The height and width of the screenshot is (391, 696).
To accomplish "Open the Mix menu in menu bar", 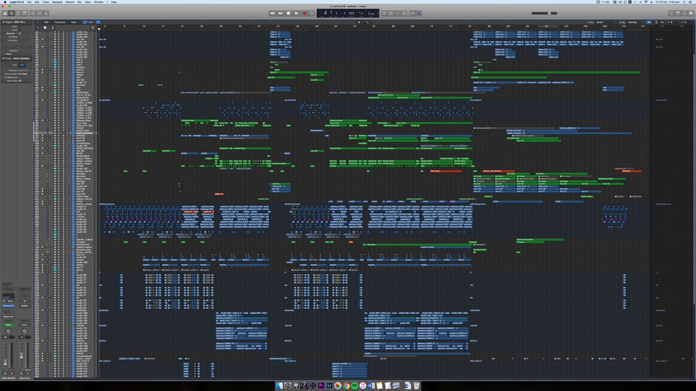I will coord(79,2).
